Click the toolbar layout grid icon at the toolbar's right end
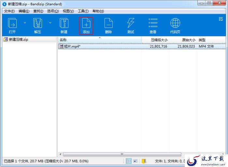 coord(221,19)
